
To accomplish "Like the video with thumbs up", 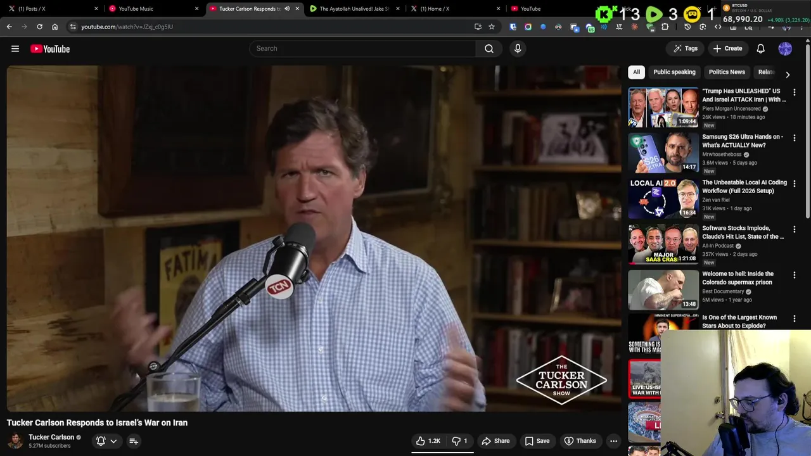I will [x=428, y=441].
